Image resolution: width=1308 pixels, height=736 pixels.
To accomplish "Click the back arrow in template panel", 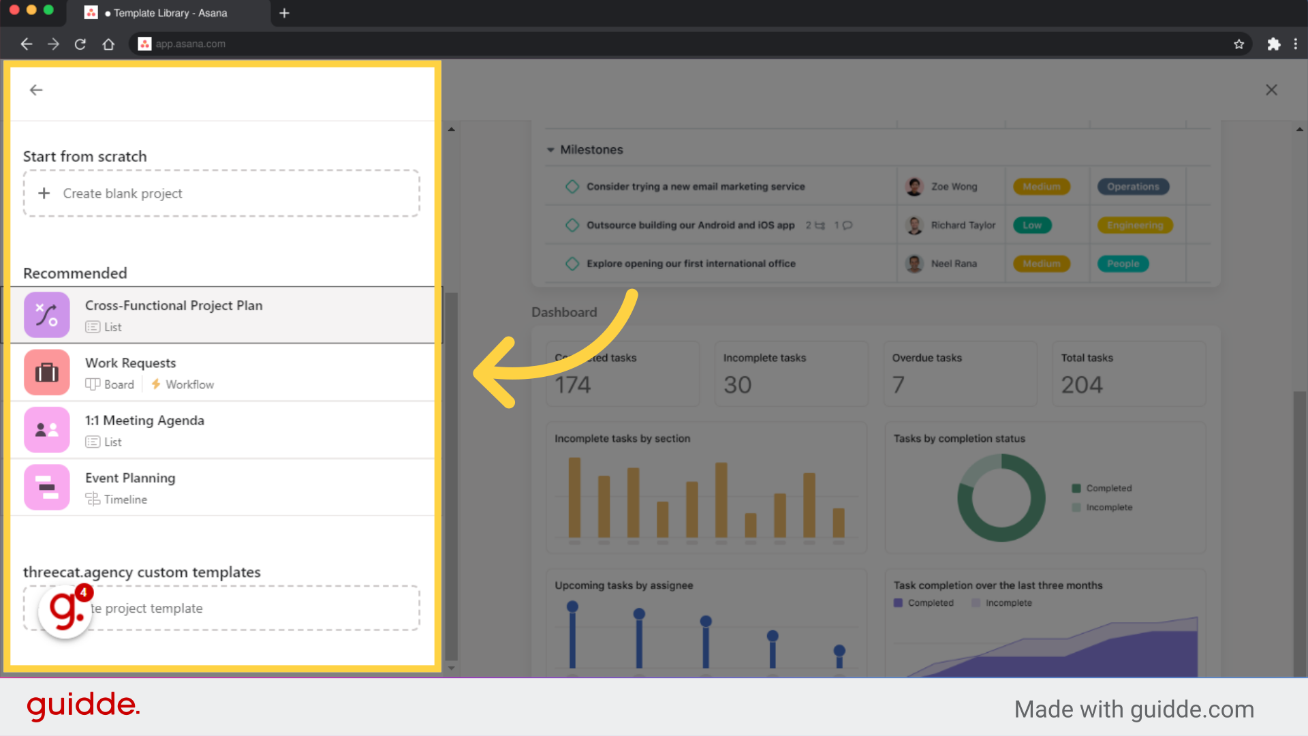I will tap(36, 90).
